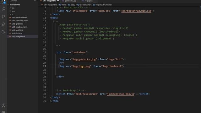Click the "Mengubah sudut gambar" comment line
This screenshot has height=113, width=201.
[x=98, y=35]
